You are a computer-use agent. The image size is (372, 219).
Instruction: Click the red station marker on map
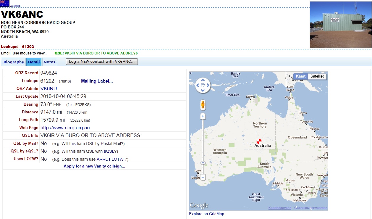(x=259, y=141)
